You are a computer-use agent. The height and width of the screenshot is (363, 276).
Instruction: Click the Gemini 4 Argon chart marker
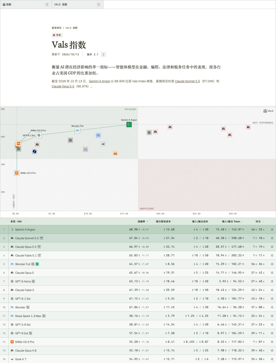[x=129, y=124]
